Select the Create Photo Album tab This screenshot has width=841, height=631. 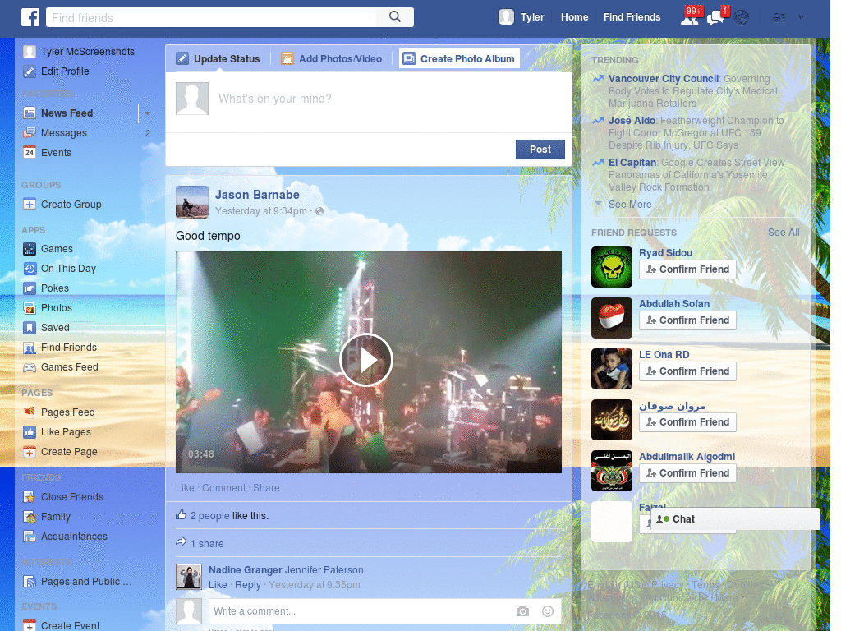[459, 59]
